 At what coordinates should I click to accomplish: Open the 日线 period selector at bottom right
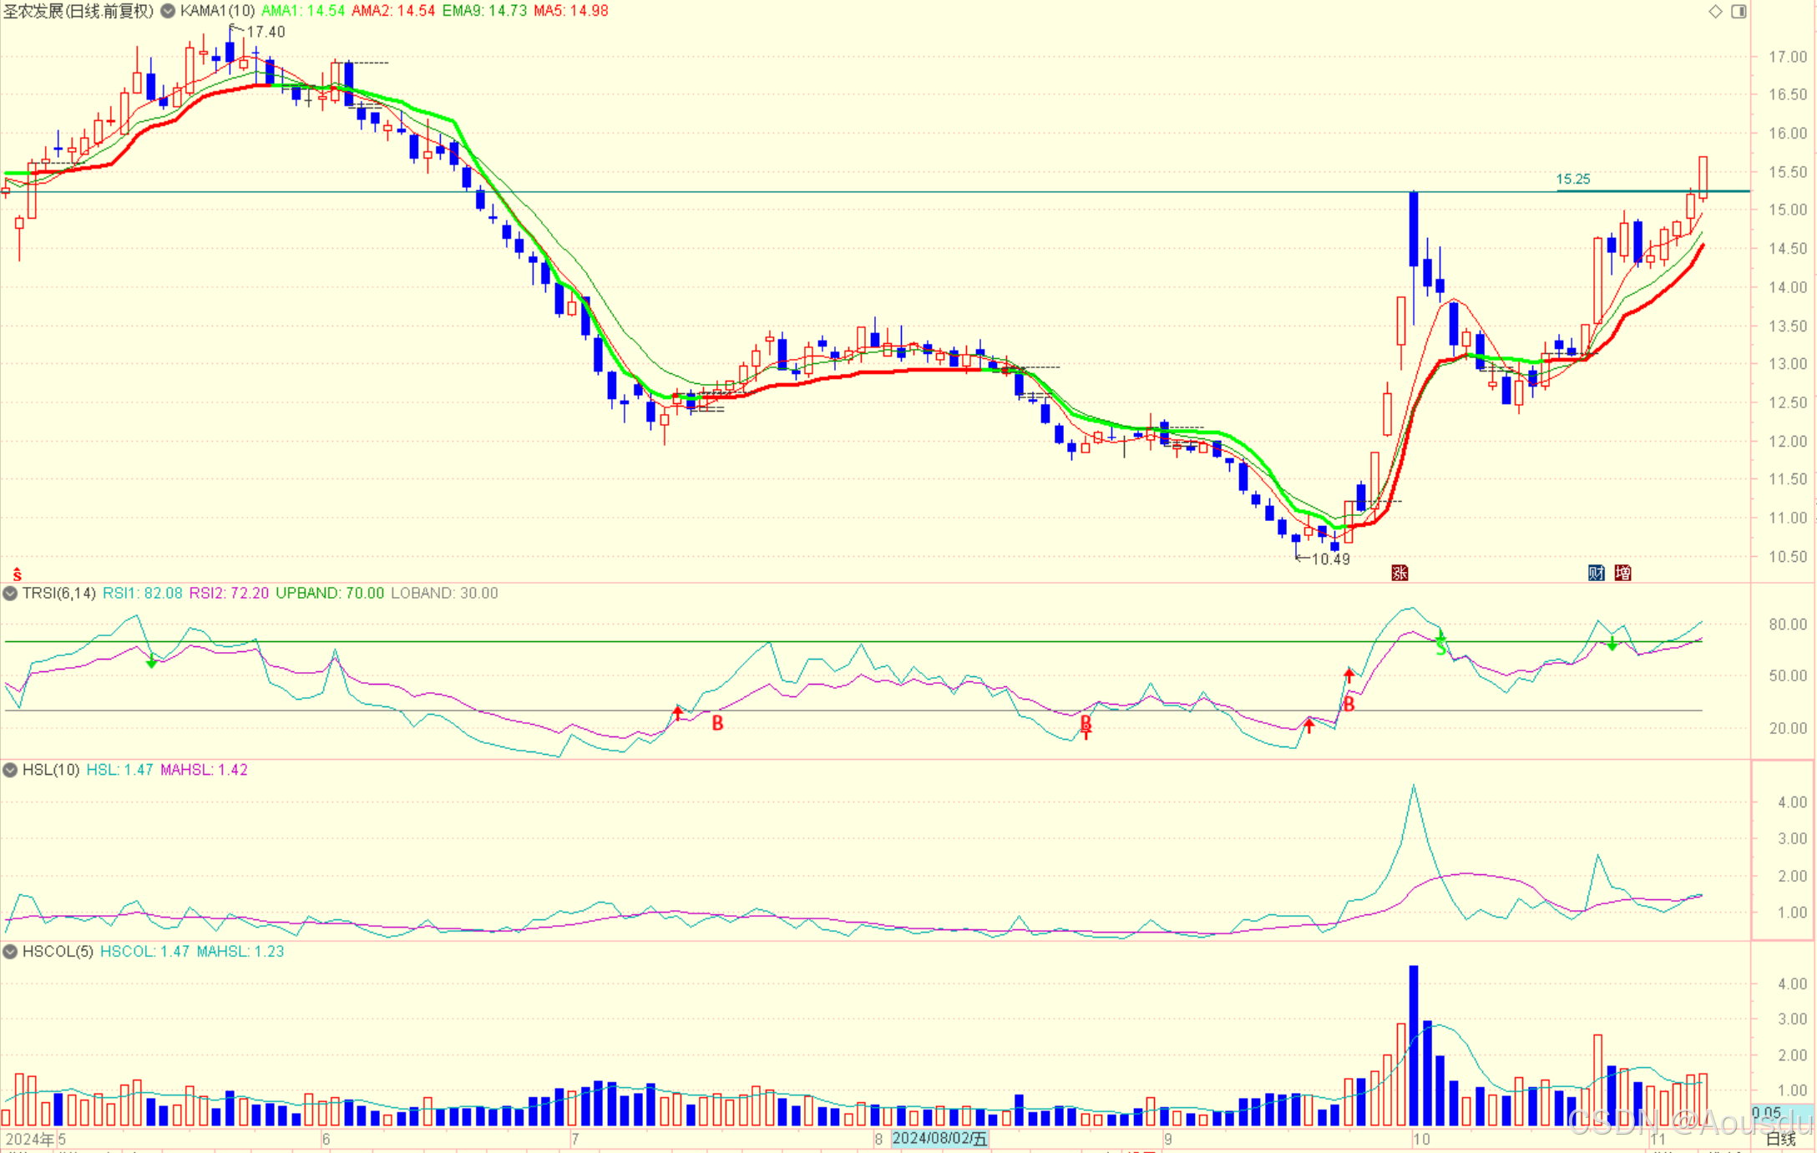(x=1780, y=1139)
